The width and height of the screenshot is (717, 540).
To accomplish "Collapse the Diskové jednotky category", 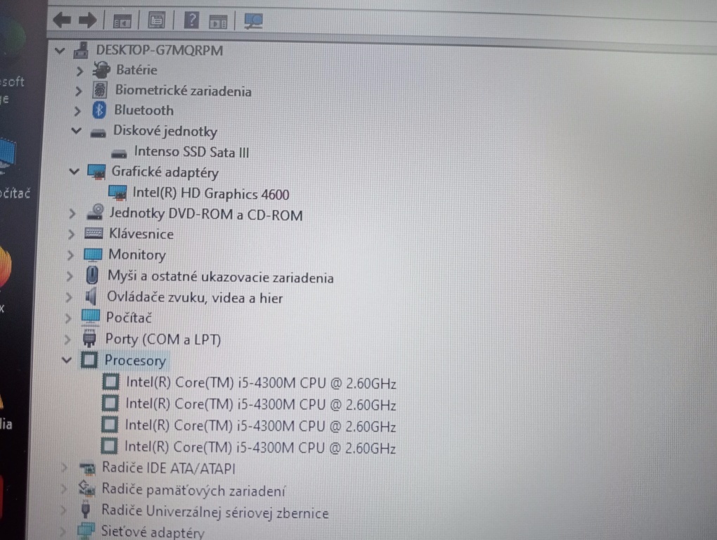I will (76, 131).
